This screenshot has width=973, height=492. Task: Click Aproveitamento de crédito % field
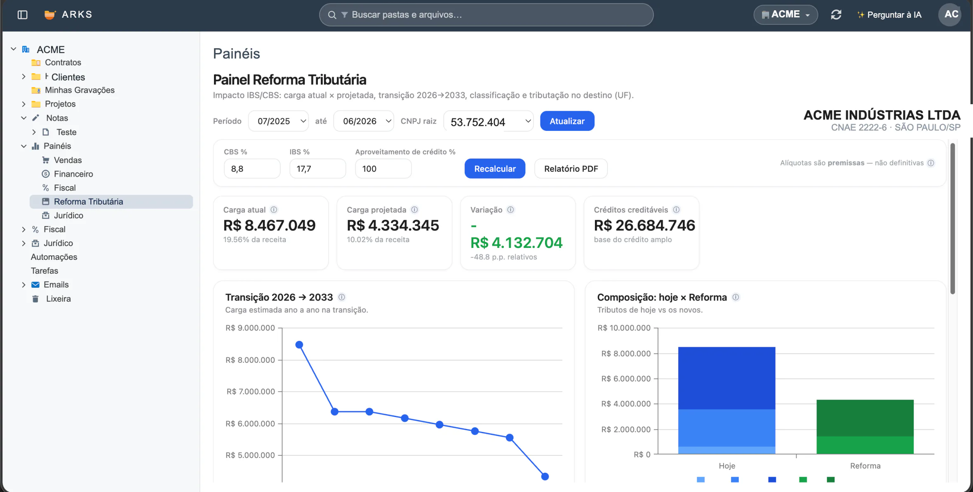point(383,169)
